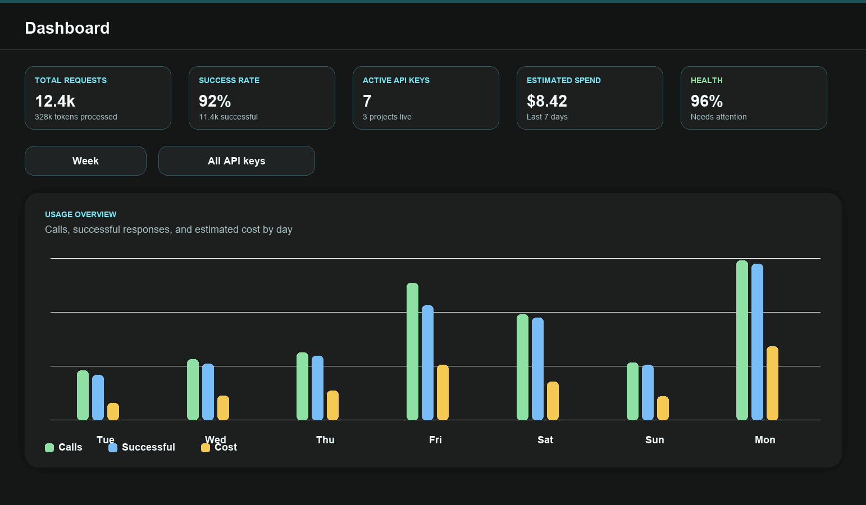The height and width of the screenshot is (505, 866).
Task: Click the Successful legend label
Action: click(148, 447)
